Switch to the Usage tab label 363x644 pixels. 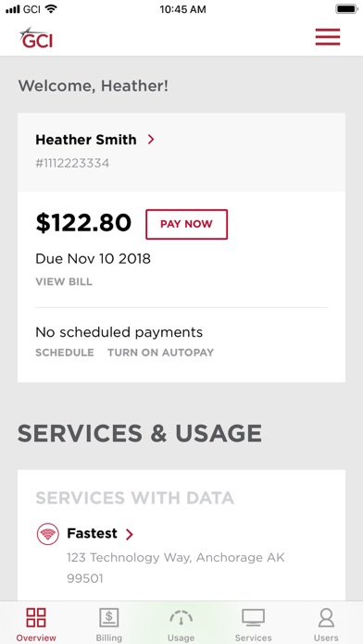tap(181, 638)
